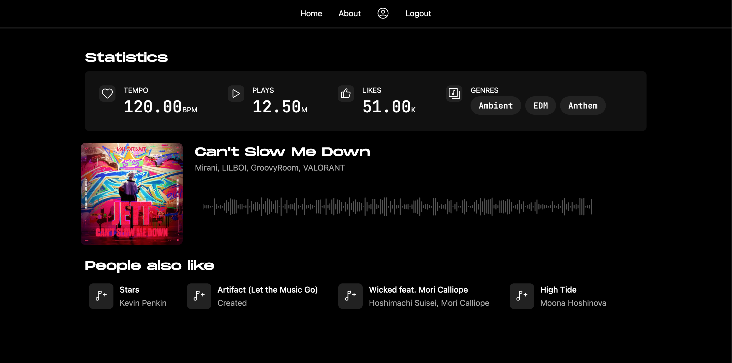Add Stars using its music-note plus icon
The width and height of the screenshot is (732, 363).
point(101,296)
